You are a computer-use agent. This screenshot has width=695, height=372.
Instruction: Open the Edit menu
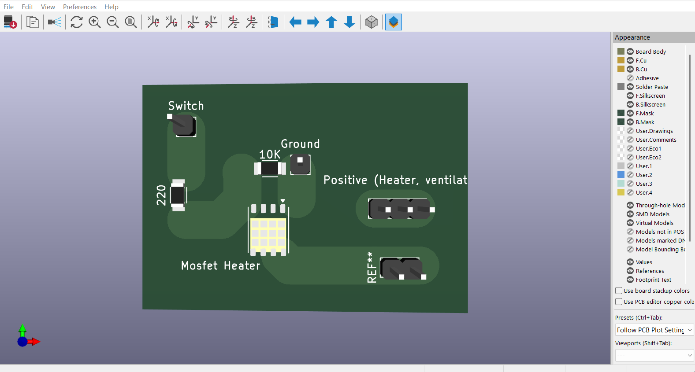click(27, 7)
